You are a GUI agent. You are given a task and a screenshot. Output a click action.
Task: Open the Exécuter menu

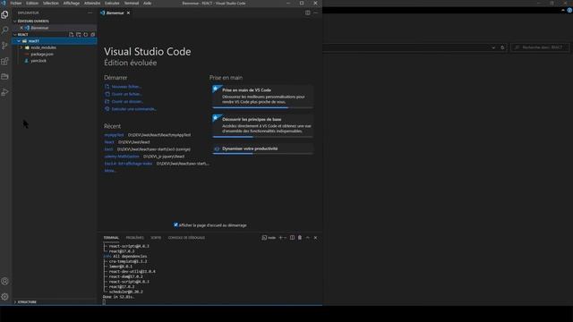click(x=112, y=3)
